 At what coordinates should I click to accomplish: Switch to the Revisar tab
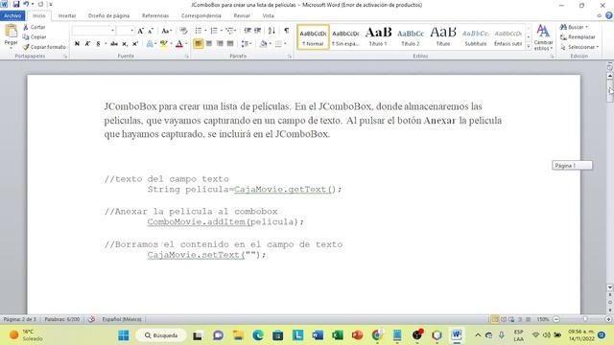tap(242, 15)
